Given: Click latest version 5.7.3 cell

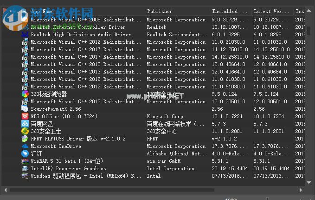Looking at the screenshot, I should tap(260, 124).
